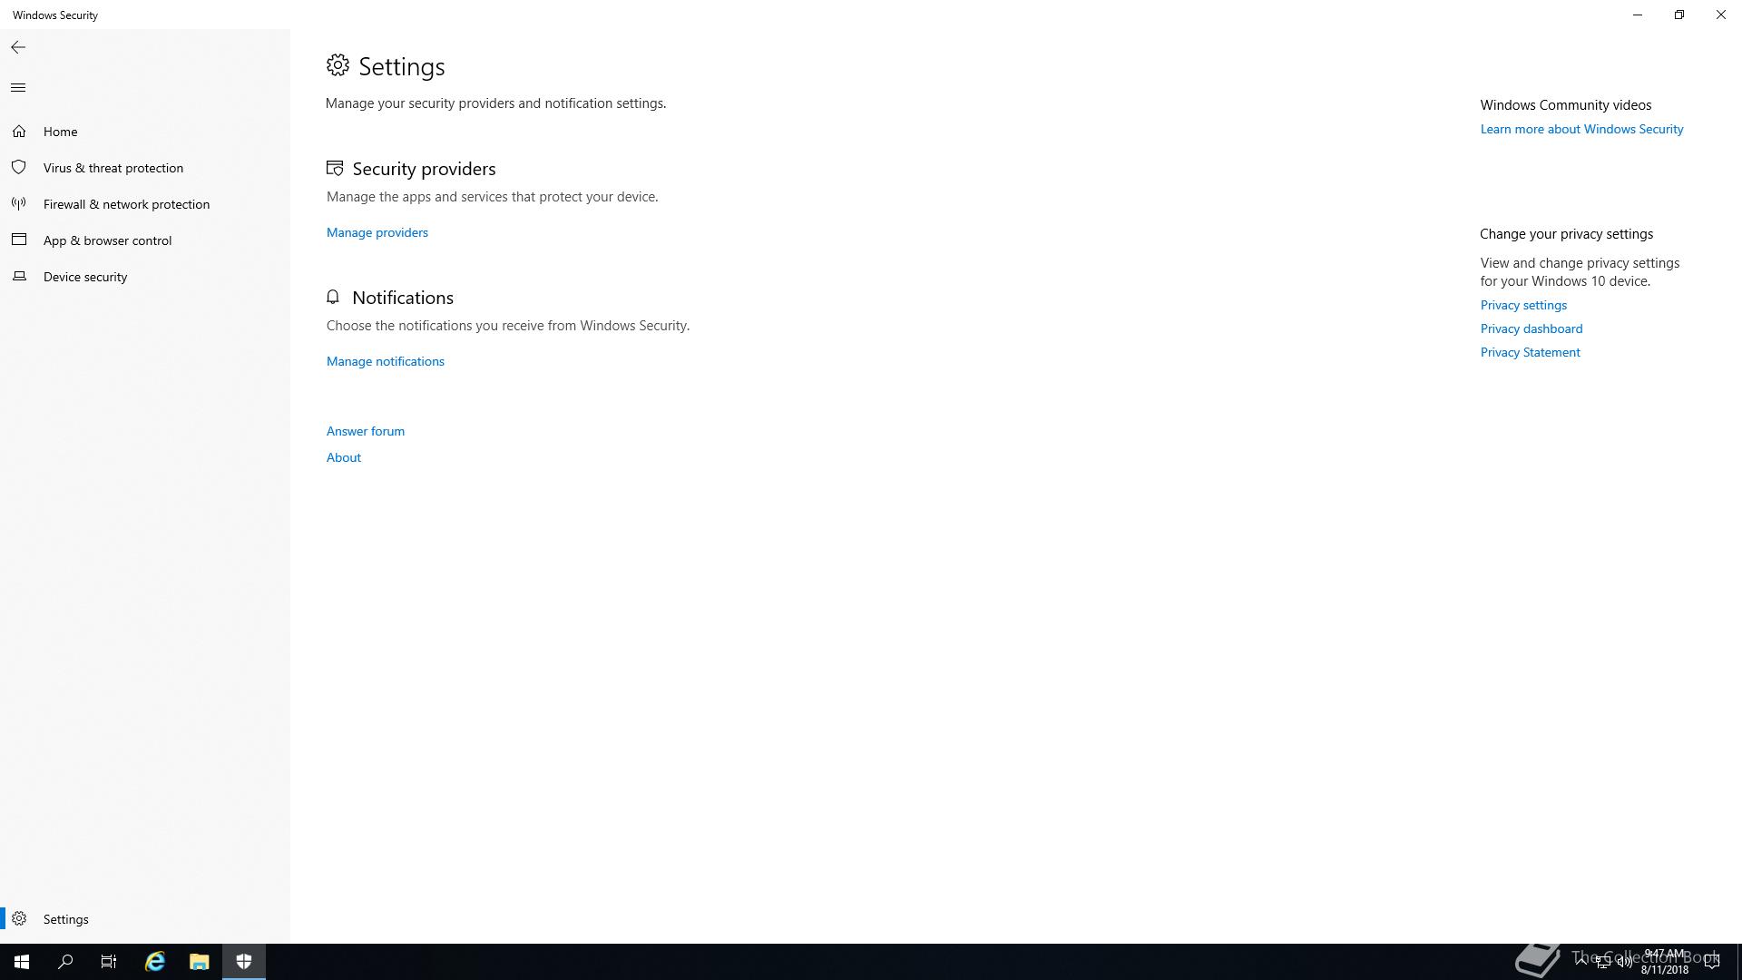The image size is (1742, 980).
Task: Open File Explorer from the taskbar
Action: click(199, 962)
